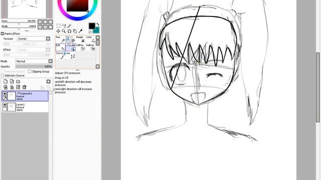Adjust the layer Opacity slider
The height and width of the screenshot is (180, 321).
point(34,66)
